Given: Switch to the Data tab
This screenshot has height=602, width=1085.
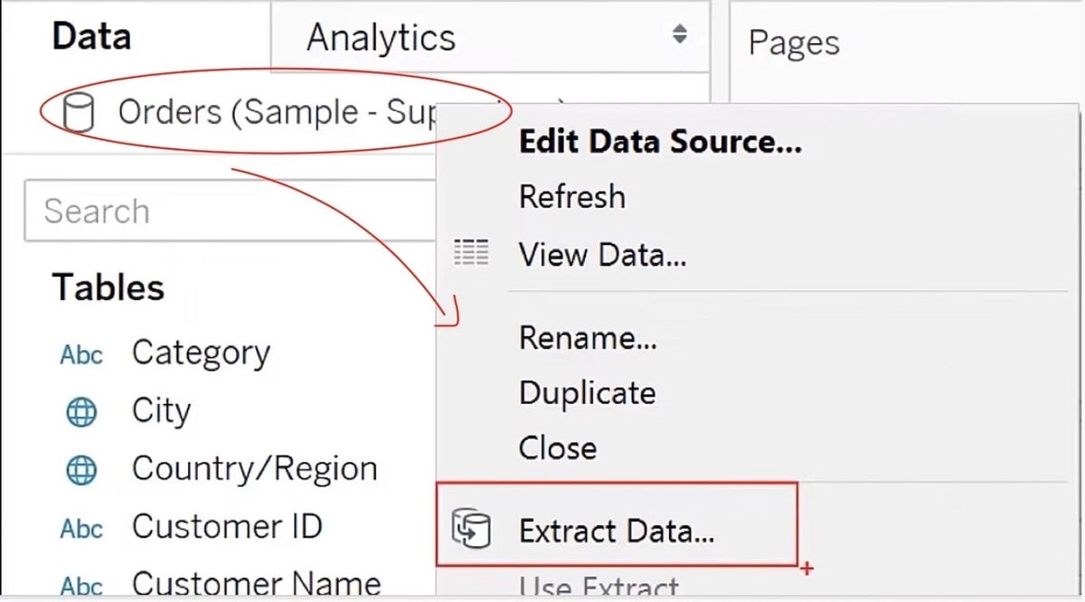Looking at the screenshot, I should tap(90, 34).
